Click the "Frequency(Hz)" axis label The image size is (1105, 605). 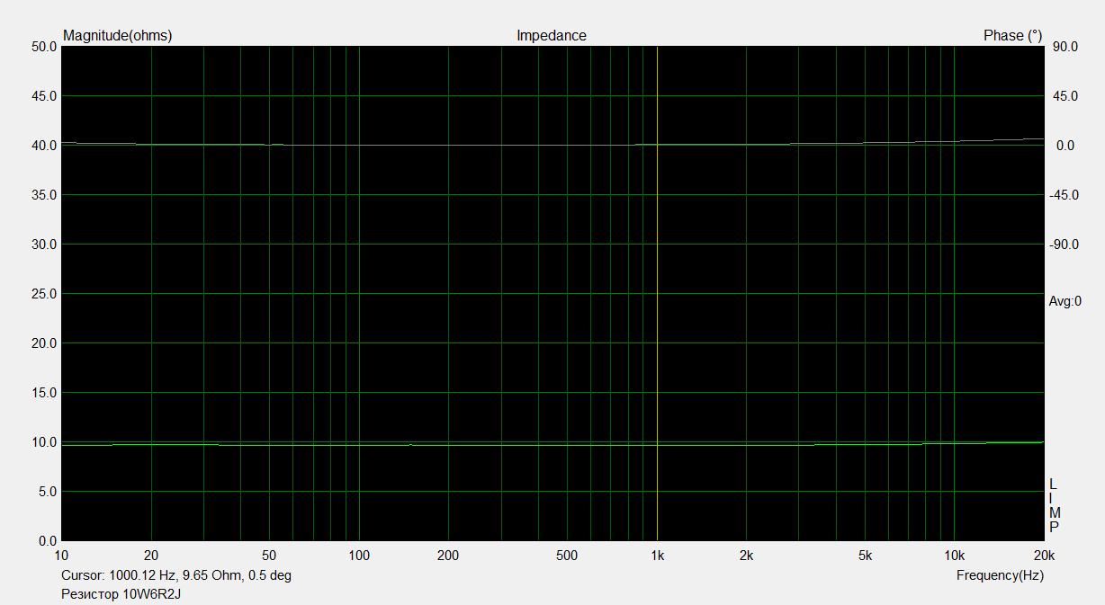click(x=1000, y=575)
